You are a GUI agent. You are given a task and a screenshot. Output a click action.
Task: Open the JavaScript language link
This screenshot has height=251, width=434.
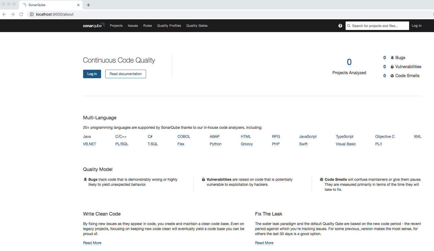click(308, 136)
